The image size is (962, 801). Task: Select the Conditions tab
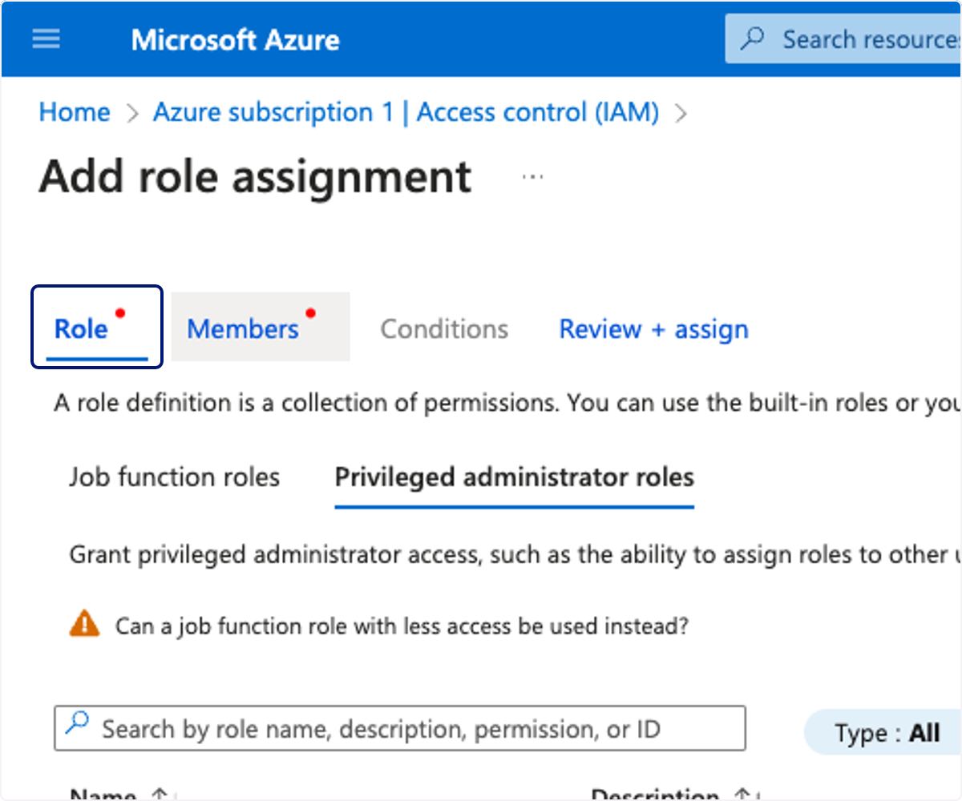[x=444, y=329]
